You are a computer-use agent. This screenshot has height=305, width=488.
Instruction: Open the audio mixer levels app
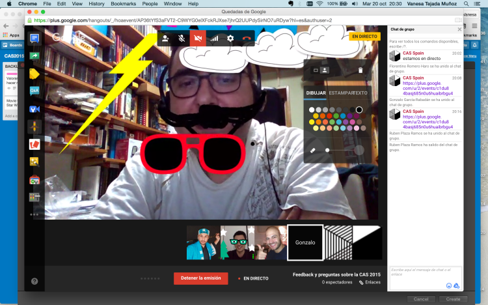coord(34,197)
